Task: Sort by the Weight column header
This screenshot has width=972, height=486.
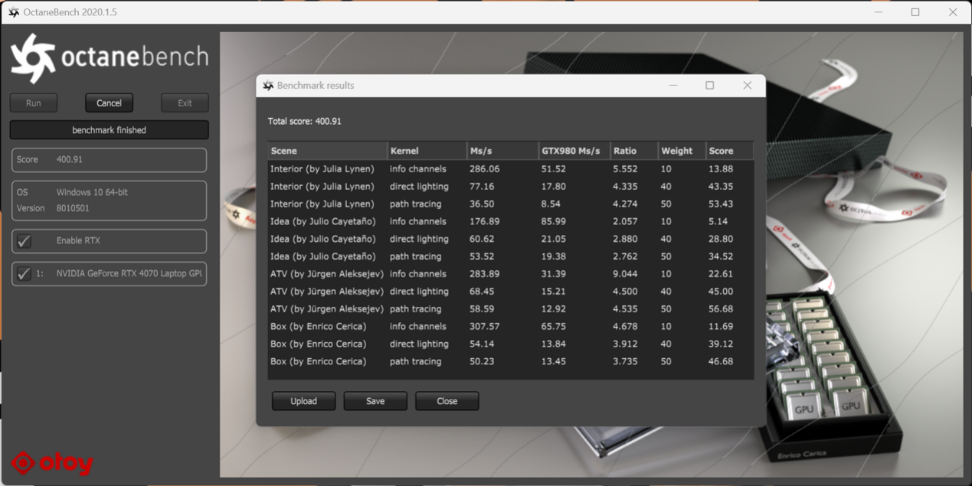Action: pyautogui.click(x=682, y=151)
